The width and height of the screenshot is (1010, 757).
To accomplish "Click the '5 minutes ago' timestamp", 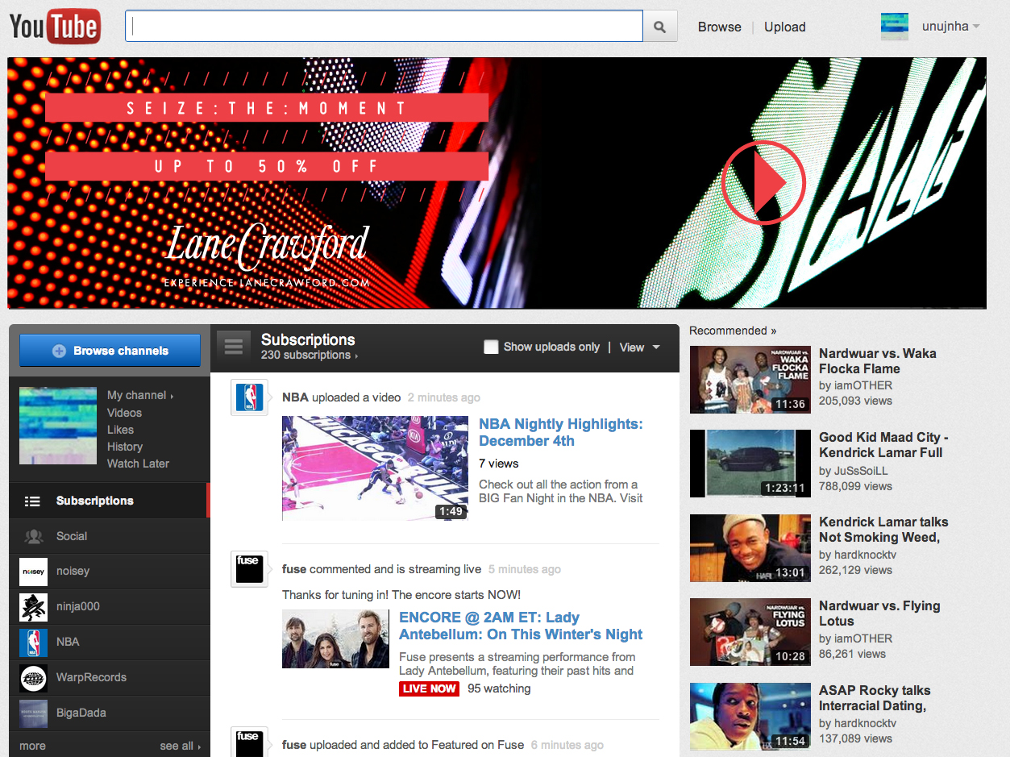I will pos(525,569).
